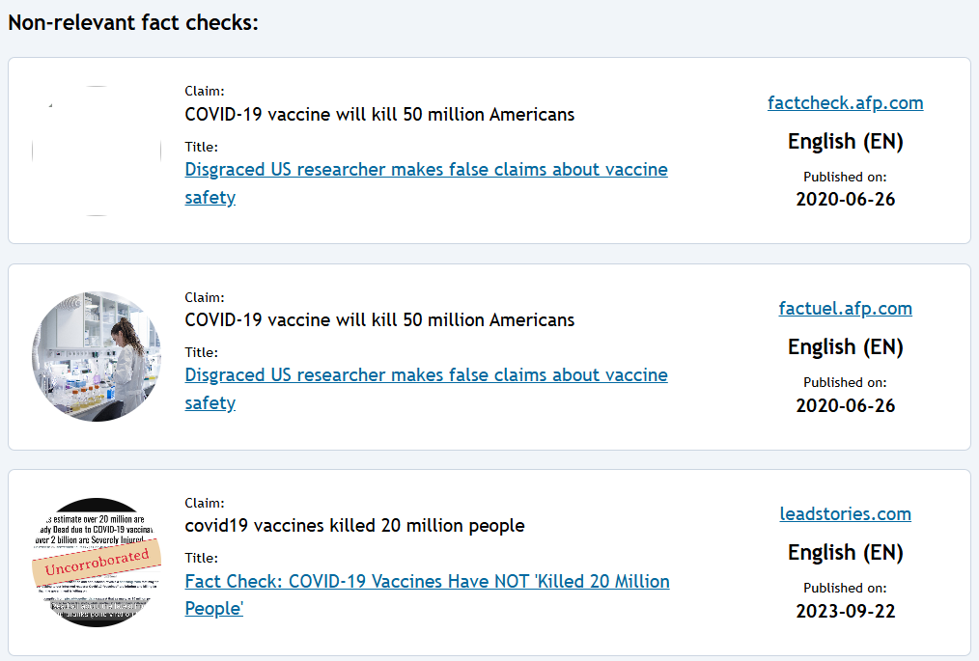
Task: Click 'Published on:' label in the leadstories.com card
Action: [x=845, y=588]
